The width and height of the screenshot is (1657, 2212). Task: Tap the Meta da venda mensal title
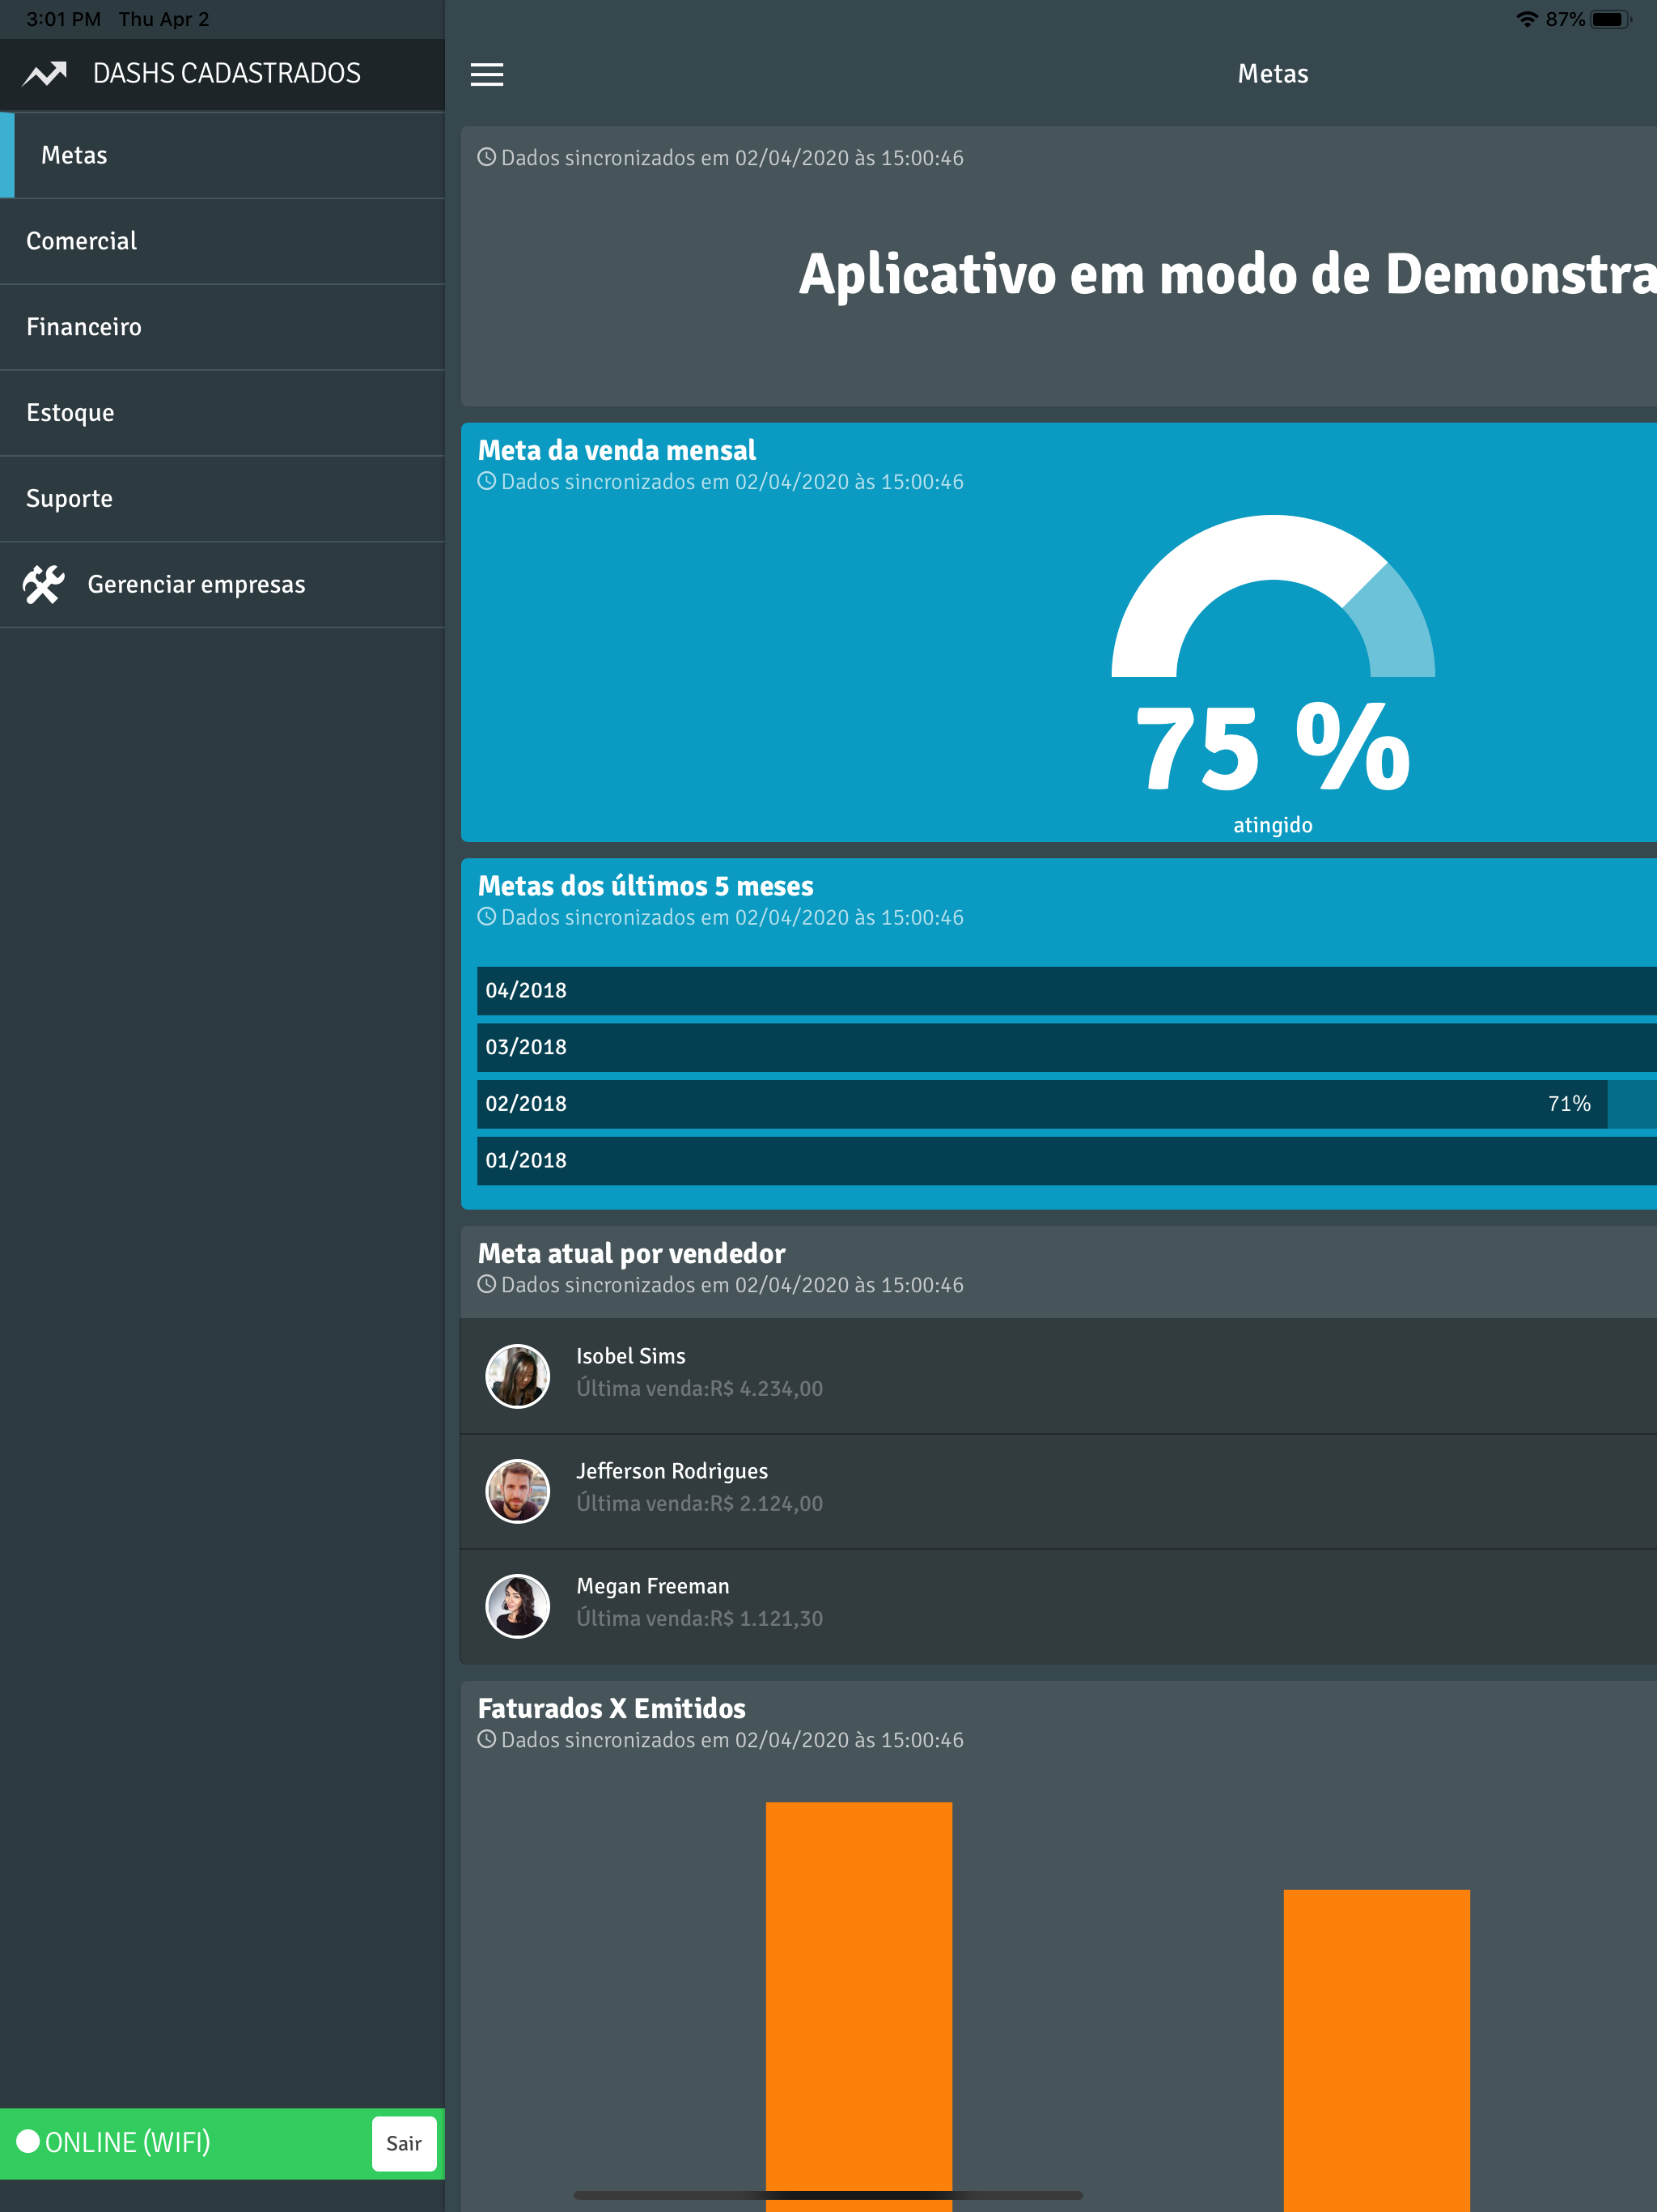click(617, 450)
